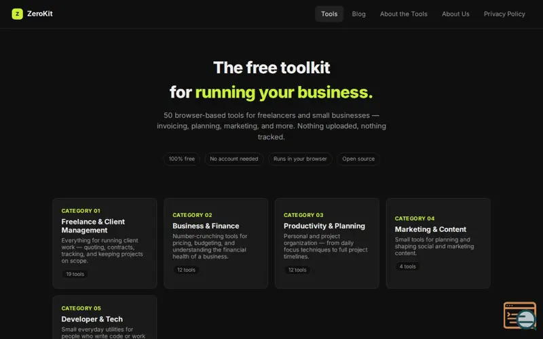Go to About the Tools
The image size is (543, 339).
tap(403, 14)
